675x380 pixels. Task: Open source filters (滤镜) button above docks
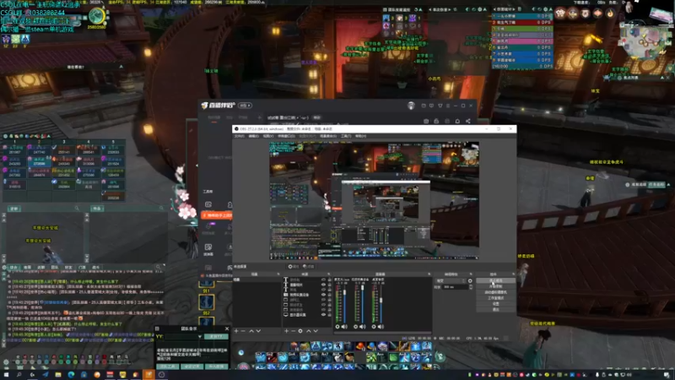click(x=309, y=266)
